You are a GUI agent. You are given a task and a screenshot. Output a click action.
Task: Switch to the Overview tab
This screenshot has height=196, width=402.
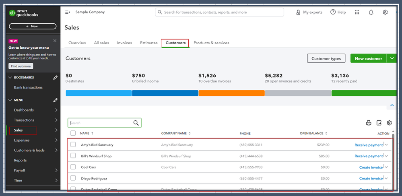(x=77, y=43)
